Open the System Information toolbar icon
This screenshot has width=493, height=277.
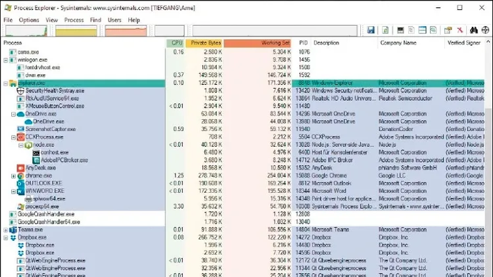[400, 30]
